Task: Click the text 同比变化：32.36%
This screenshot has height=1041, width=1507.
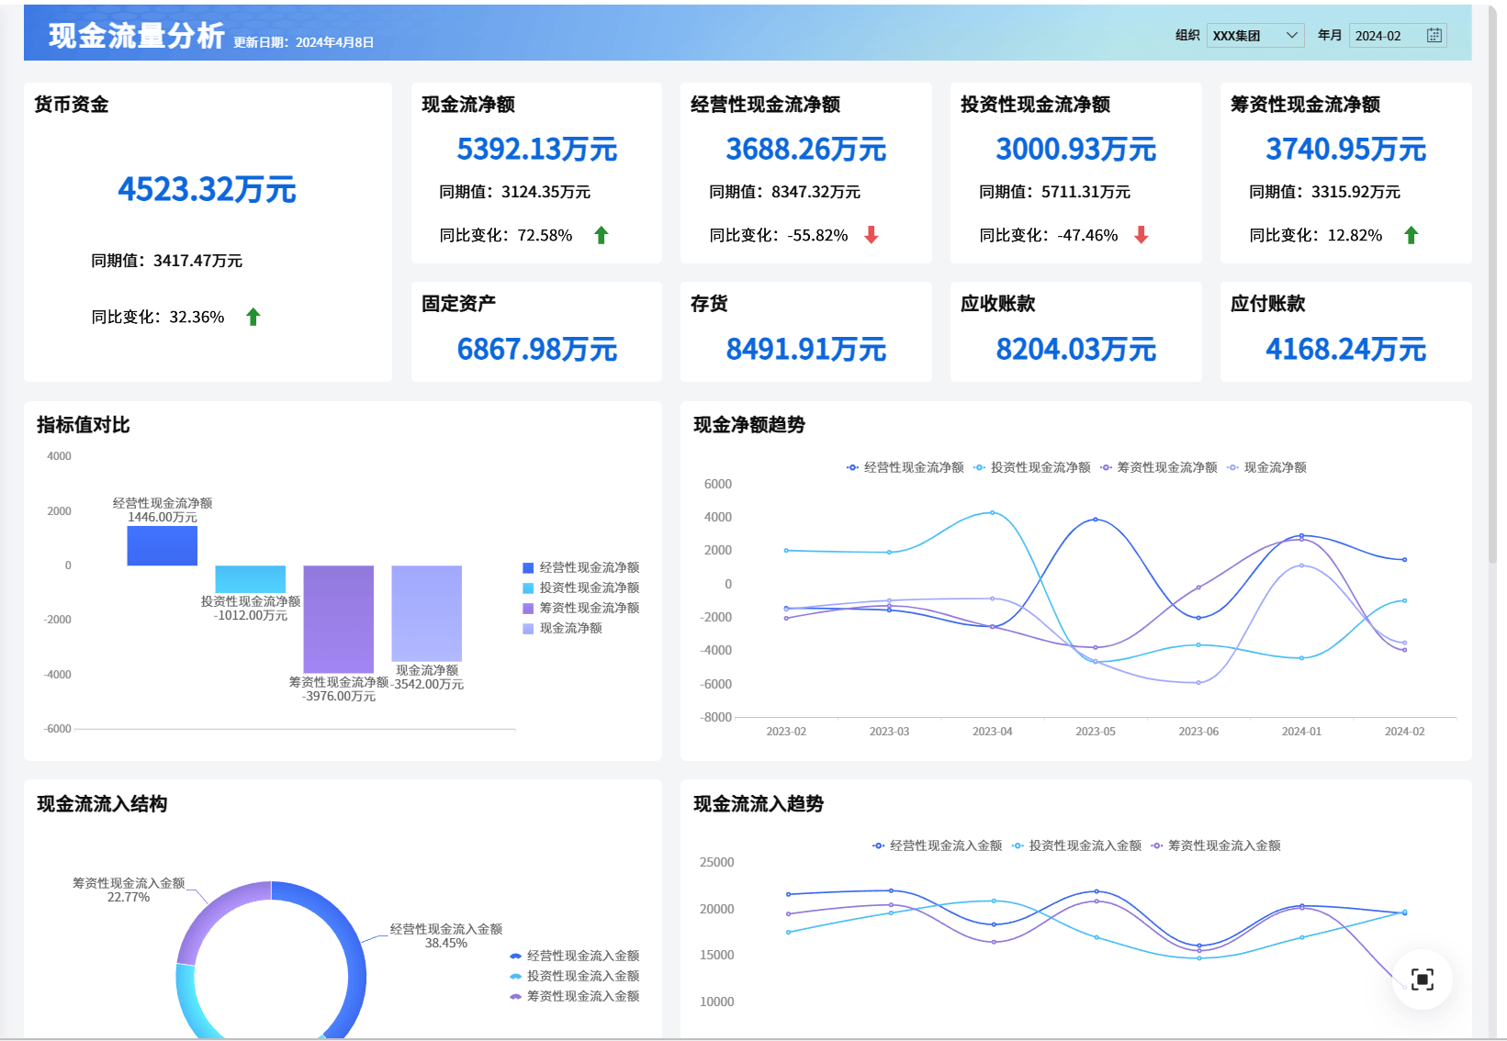Action: click(x=158, y=317)
